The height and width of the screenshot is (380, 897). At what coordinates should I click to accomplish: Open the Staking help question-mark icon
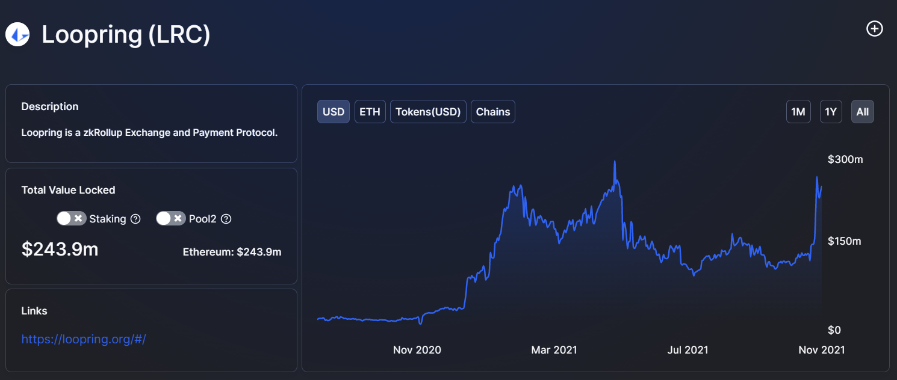pos(135,219)
